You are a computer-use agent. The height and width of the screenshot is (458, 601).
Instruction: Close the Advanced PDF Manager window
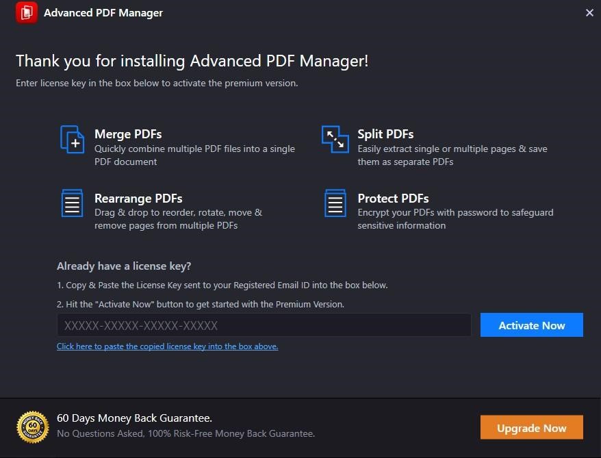(589, 12)
